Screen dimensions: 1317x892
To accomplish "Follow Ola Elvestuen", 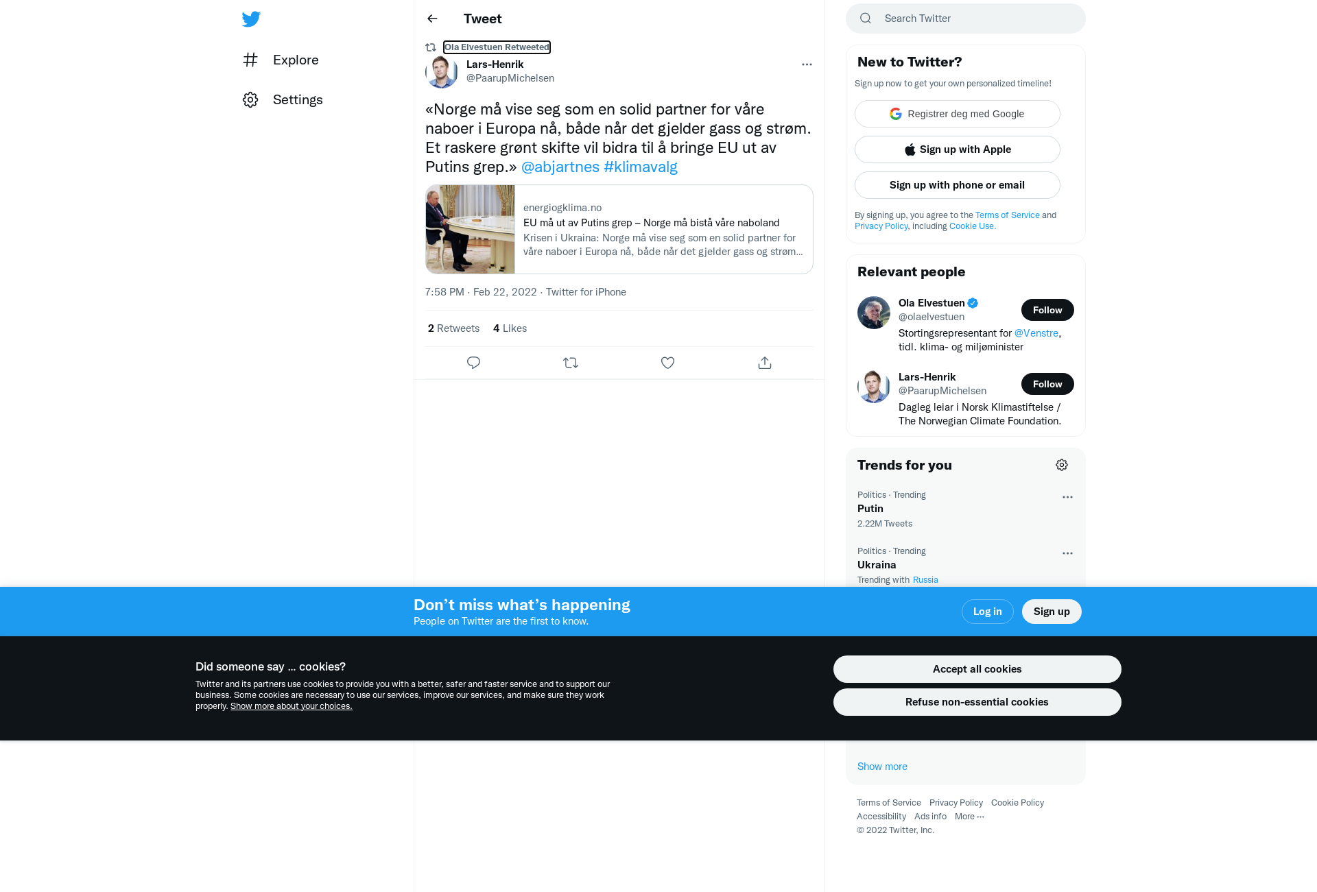I will tap(1047, 310).
